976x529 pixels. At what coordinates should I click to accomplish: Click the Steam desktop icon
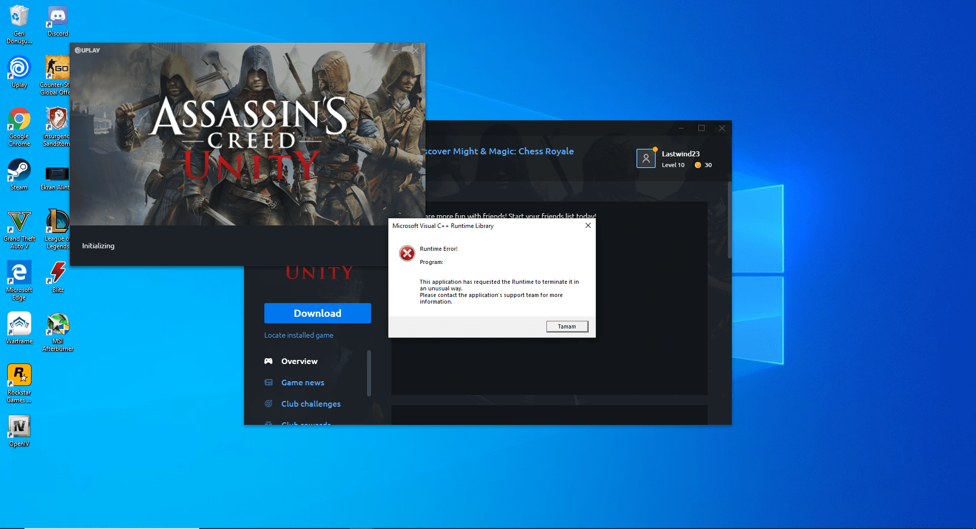tap(19, 175)
